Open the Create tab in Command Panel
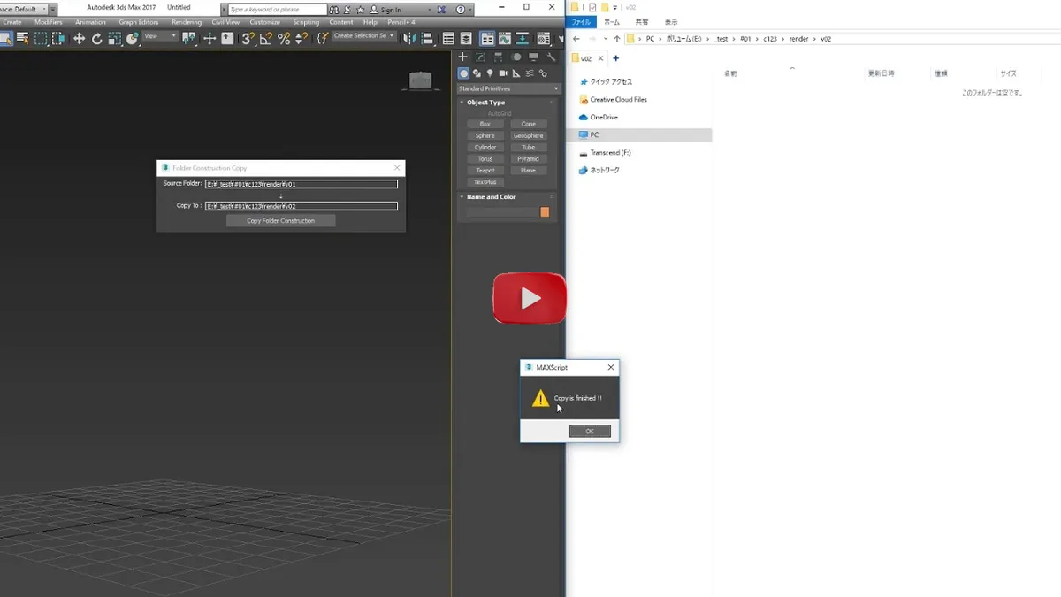The height and width of the screenshot is (597, 1061). (x=462, y=57)
